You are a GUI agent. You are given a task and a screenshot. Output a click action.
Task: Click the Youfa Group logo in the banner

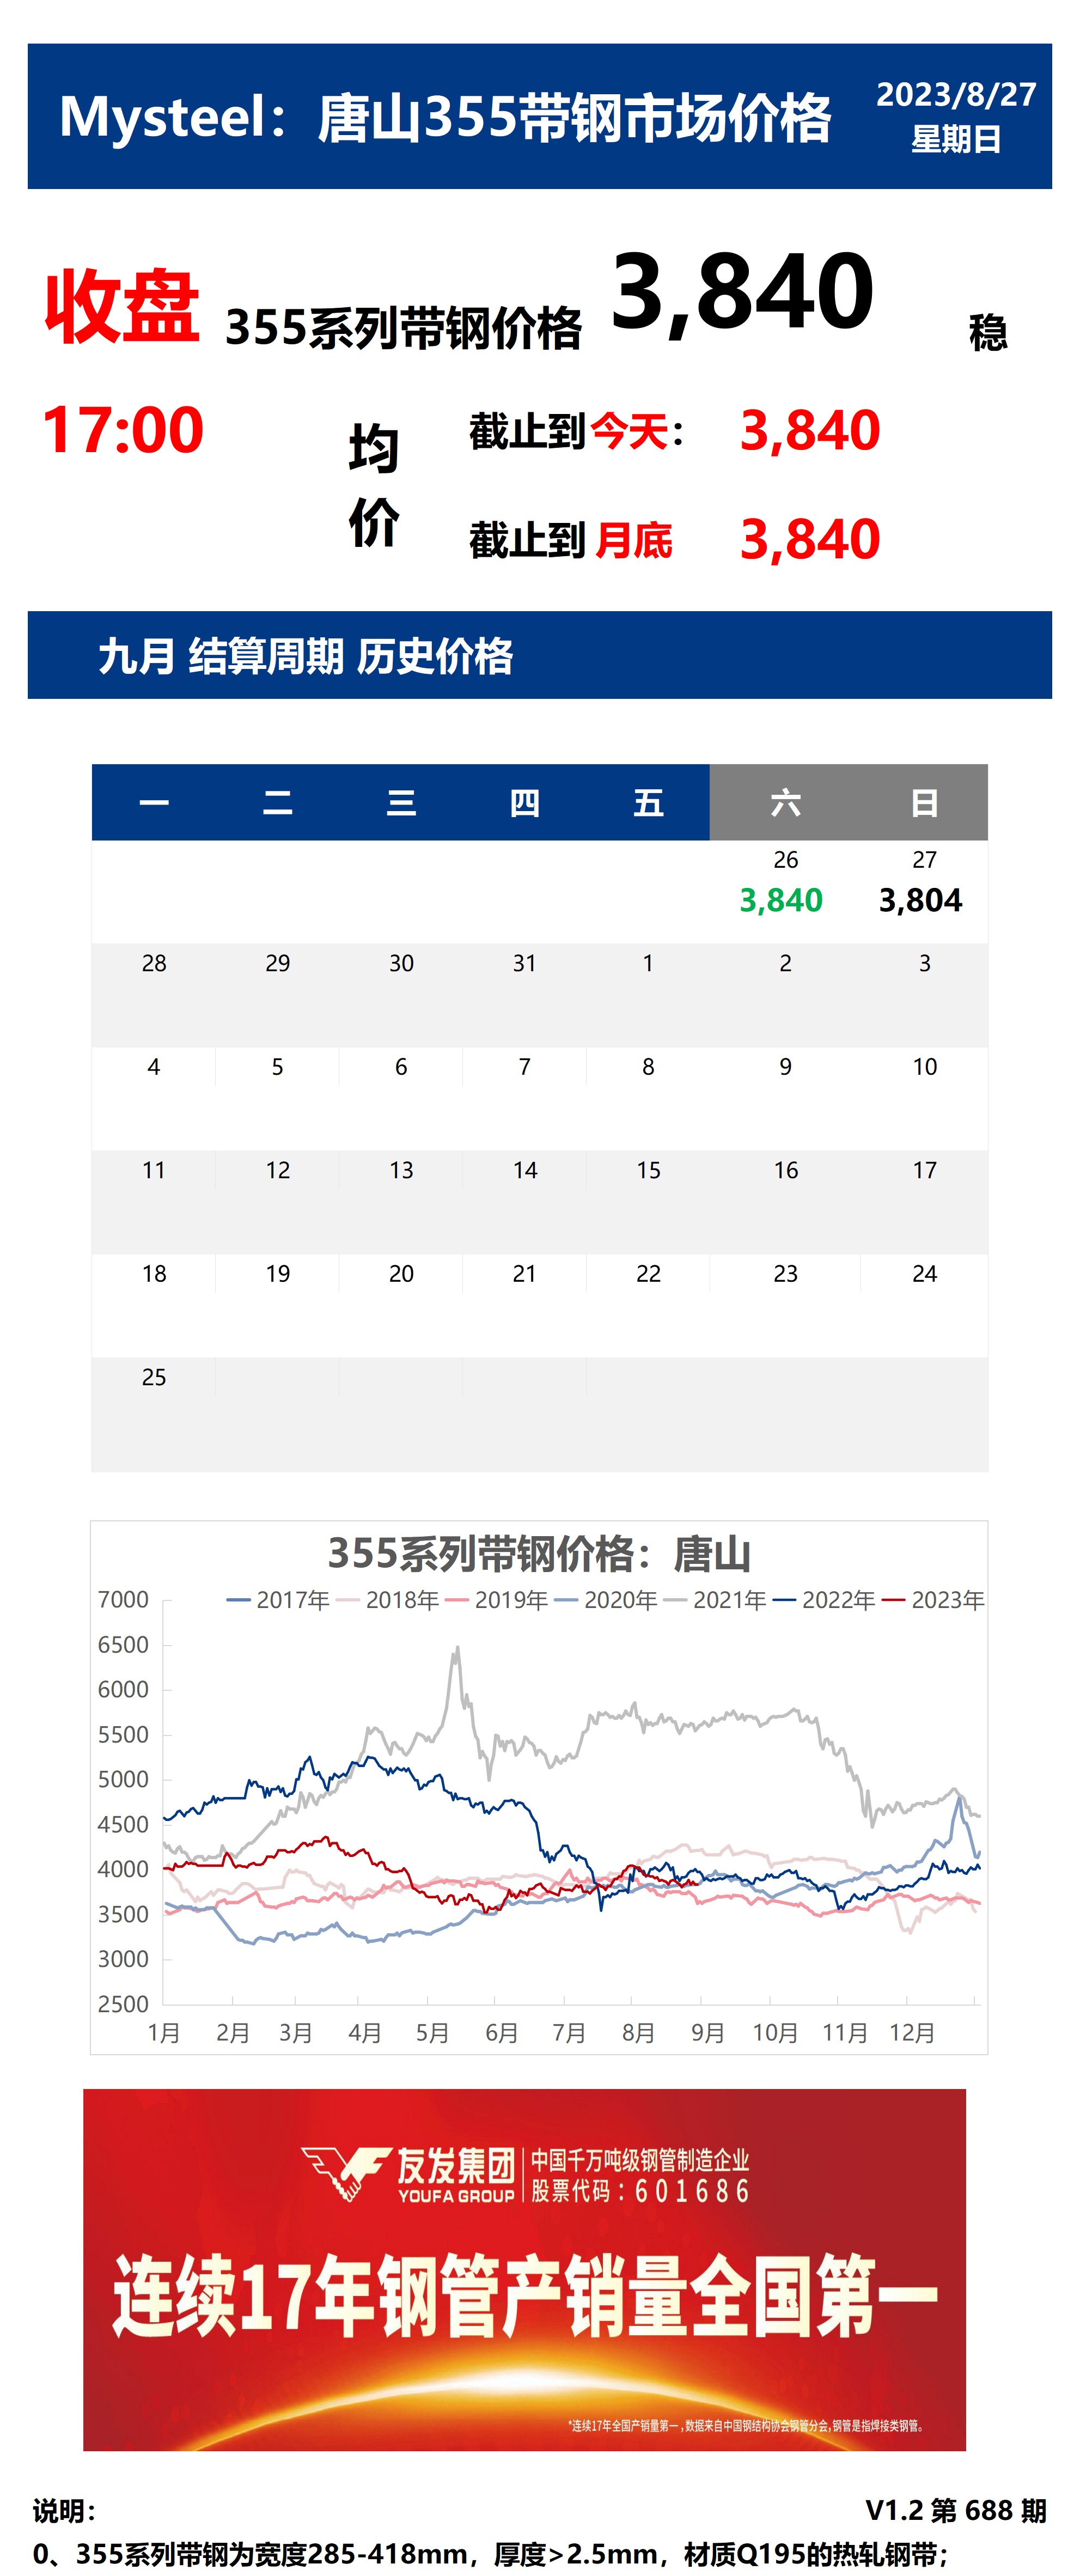[408, 2174]
